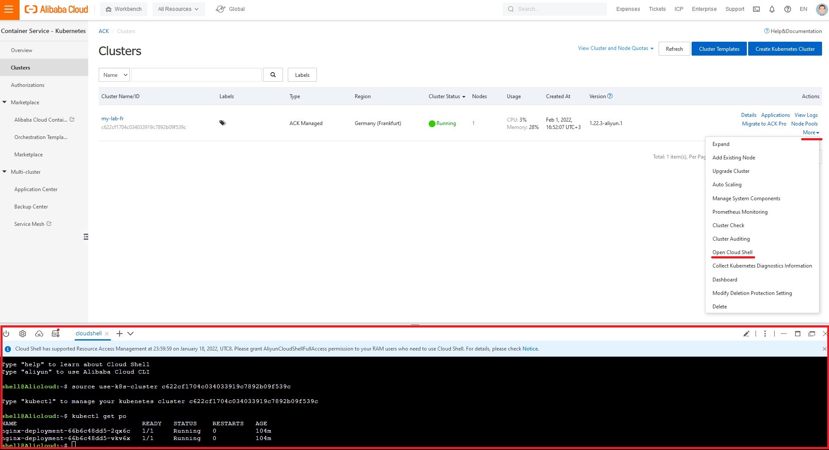Screen dimensions: 829x450
Task: Click the Create Kubernetes Cluster button
Action: [785, 49]
